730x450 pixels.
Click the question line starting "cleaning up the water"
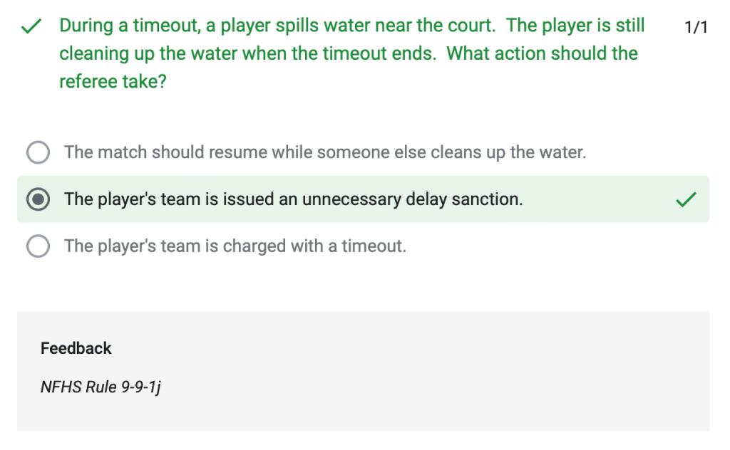click(247, 53)
